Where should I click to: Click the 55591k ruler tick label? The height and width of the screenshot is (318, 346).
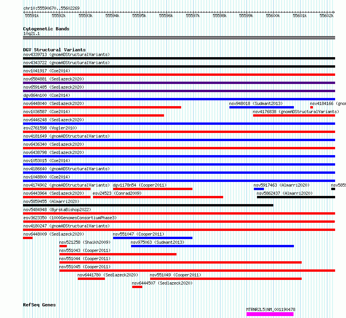(32, 16)
